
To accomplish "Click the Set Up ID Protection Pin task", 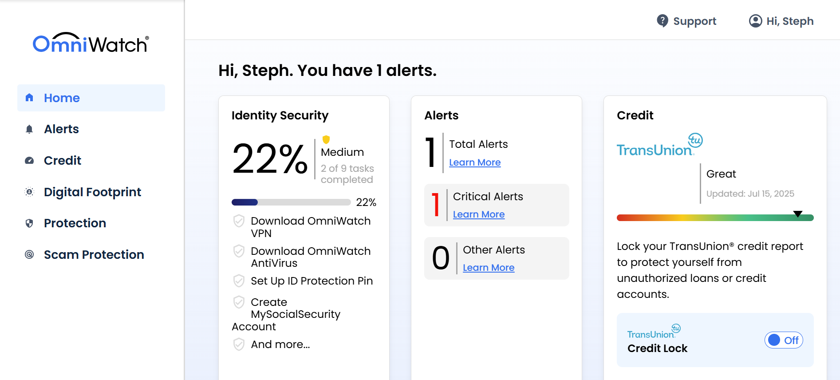I will click(312, 281).
